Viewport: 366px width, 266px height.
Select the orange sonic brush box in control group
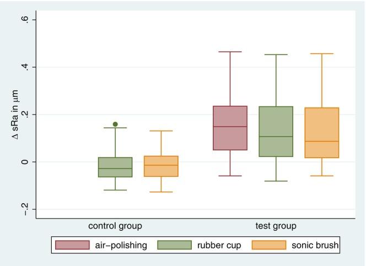coord(161,166)
